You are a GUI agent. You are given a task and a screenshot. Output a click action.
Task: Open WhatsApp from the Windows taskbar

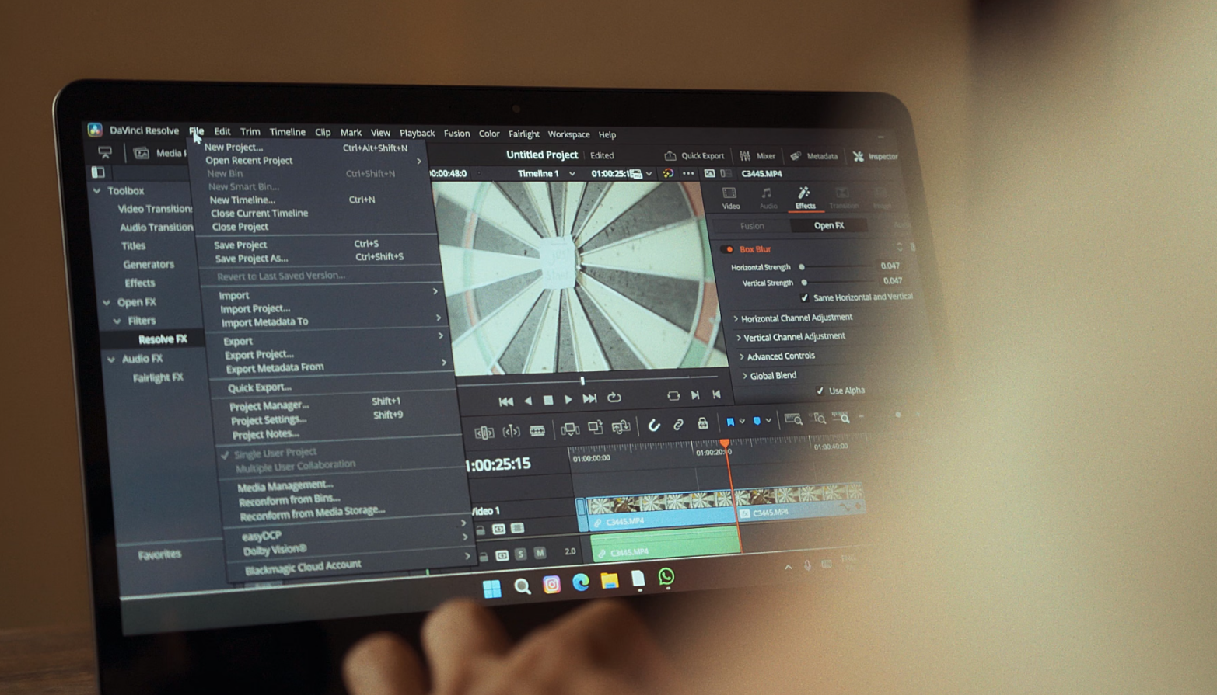pos(666,577)
